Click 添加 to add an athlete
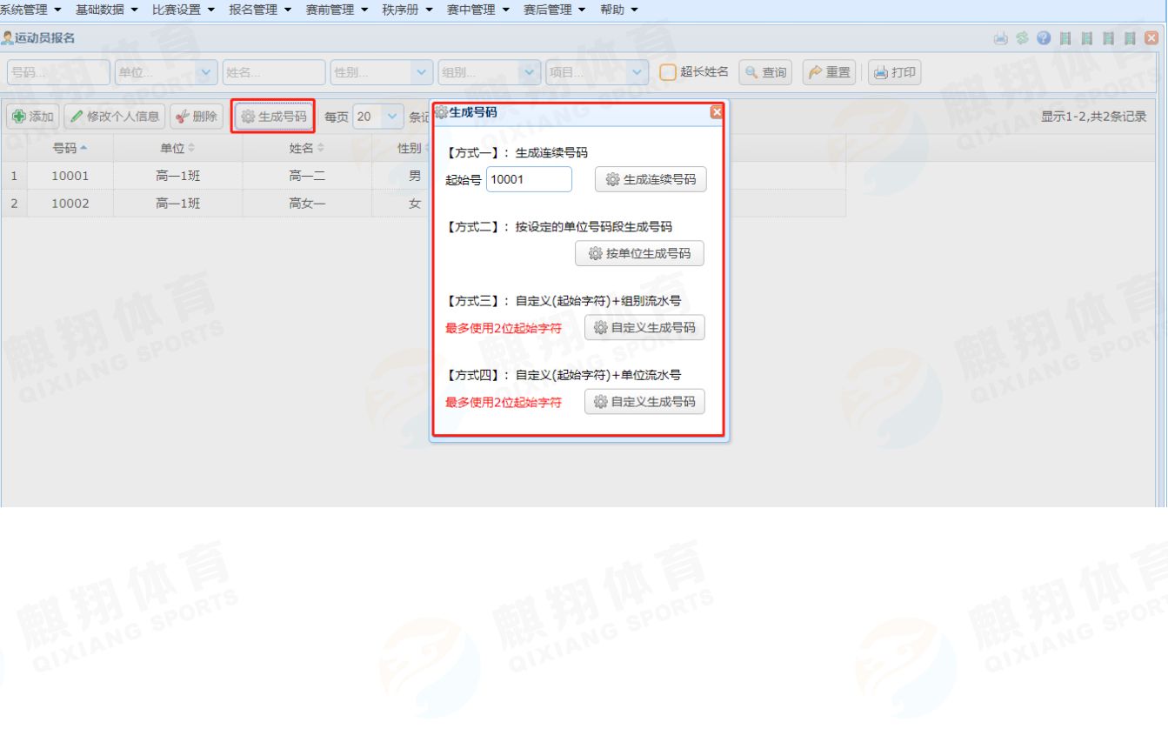The image size is (1168, 749). point(33,117)
